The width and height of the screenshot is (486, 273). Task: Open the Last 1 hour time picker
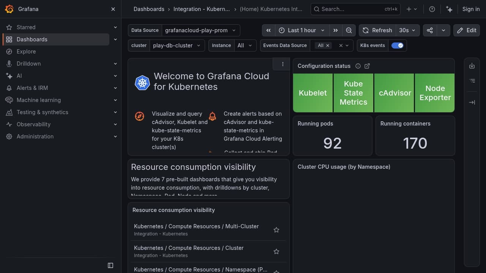tap(302, 30)
